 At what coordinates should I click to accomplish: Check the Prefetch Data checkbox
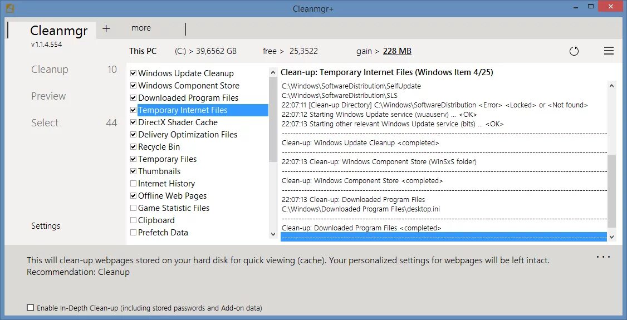134,233
